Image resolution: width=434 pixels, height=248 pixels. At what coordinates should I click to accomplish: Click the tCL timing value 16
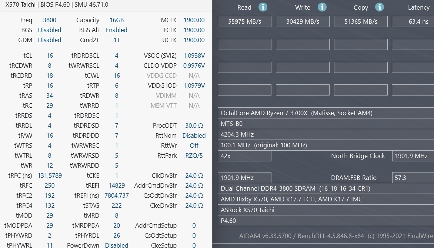pos(50,56)
